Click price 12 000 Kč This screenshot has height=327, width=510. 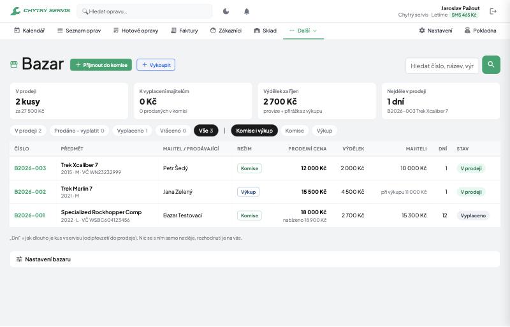pos(314,168)
